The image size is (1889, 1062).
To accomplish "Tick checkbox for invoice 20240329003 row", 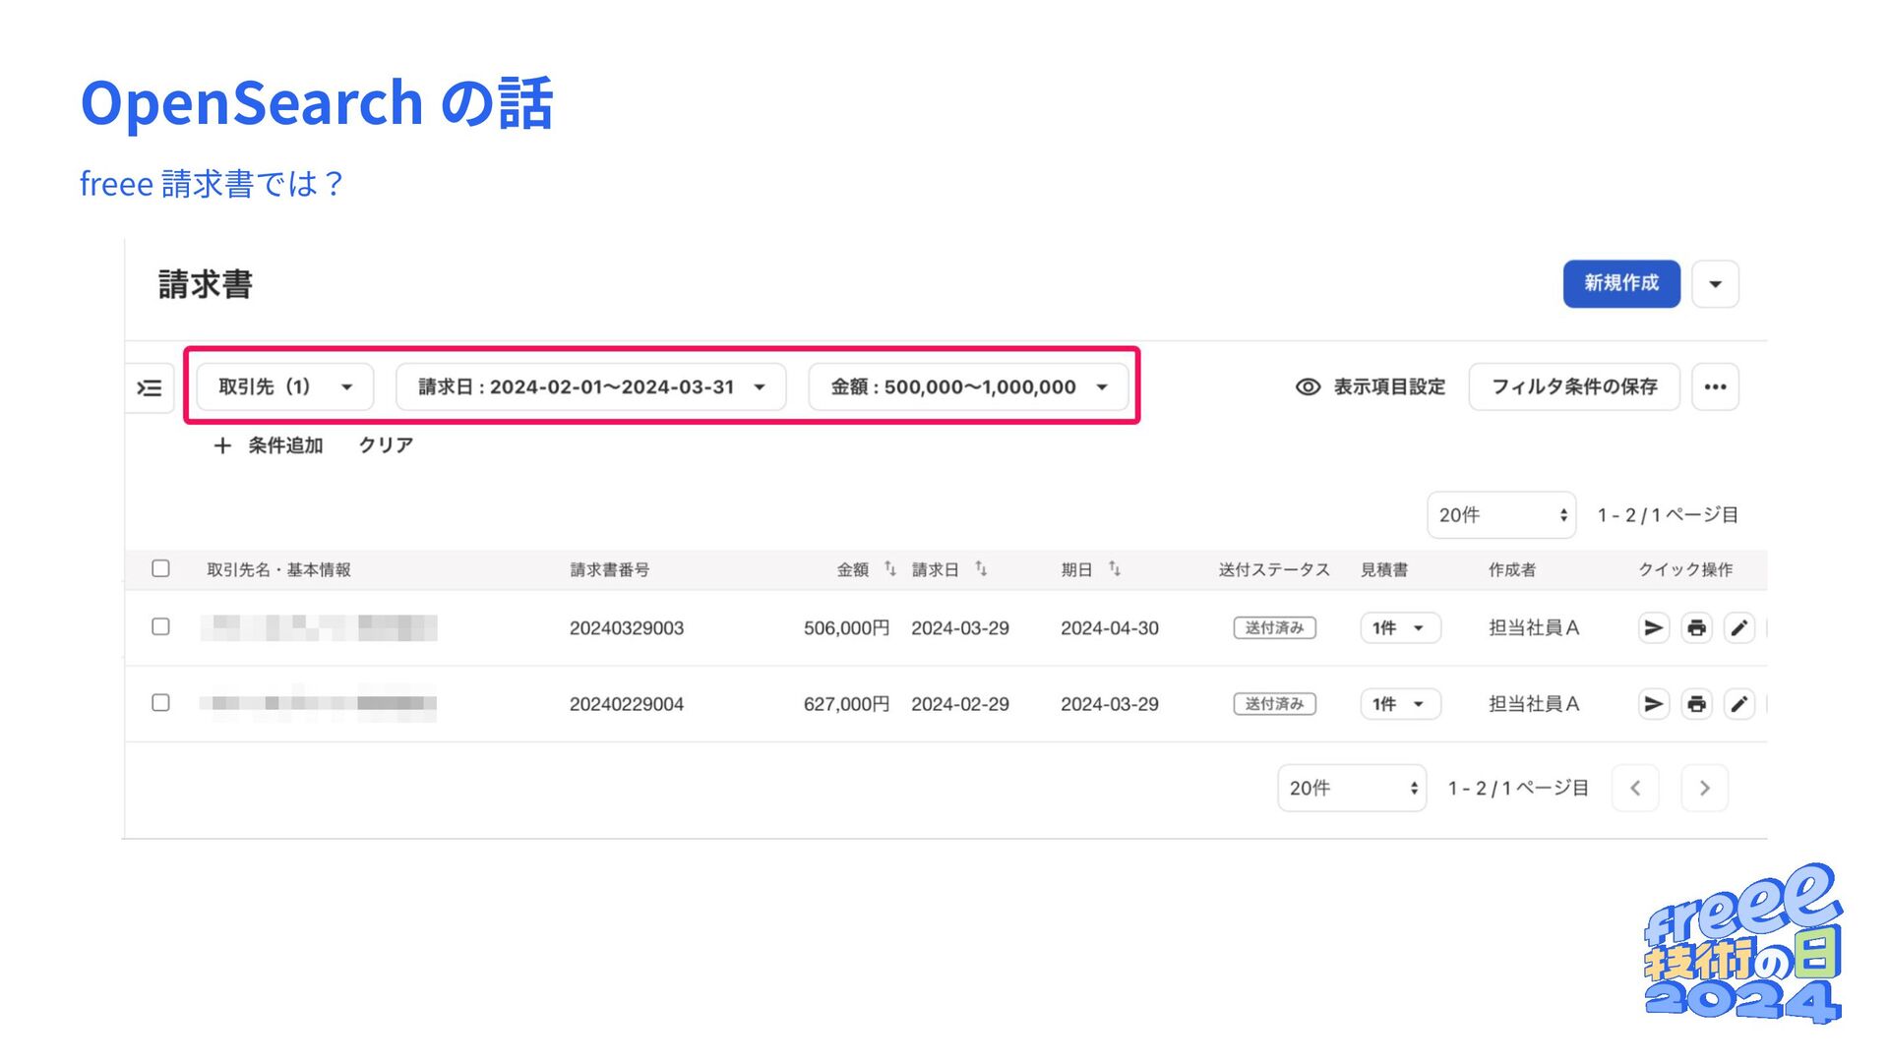I will pos(160,626).
